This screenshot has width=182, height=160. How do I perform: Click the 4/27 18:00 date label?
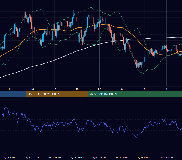coord(55,157)
